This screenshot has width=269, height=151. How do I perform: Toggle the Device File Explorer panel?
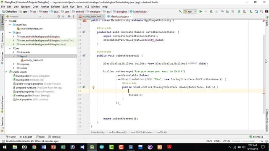point(267,120)
